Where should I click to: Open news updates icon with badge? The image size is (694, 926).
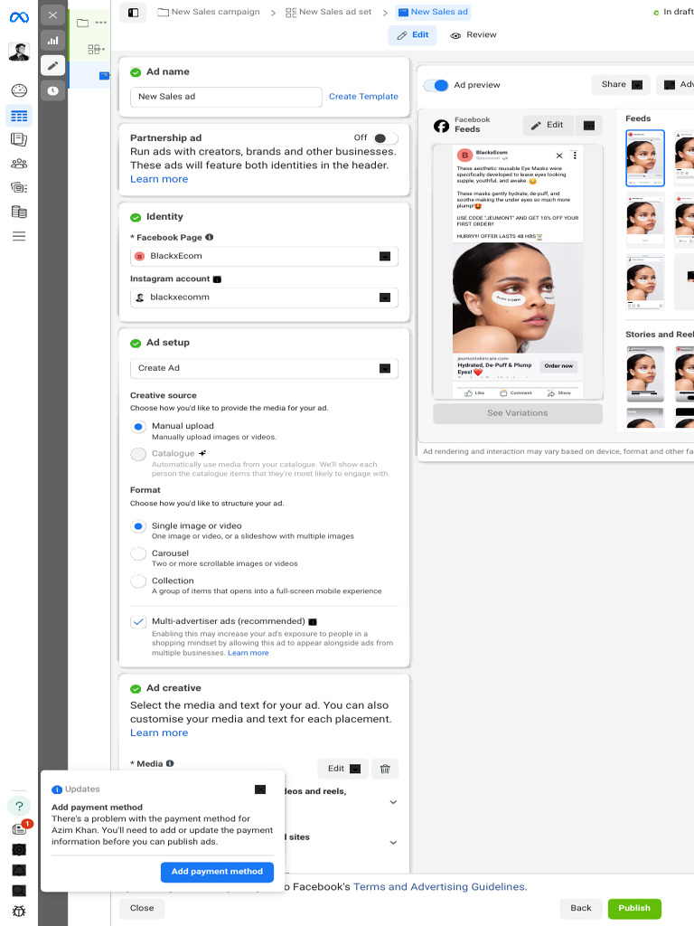pyautogui.click(x=19, y=829)
